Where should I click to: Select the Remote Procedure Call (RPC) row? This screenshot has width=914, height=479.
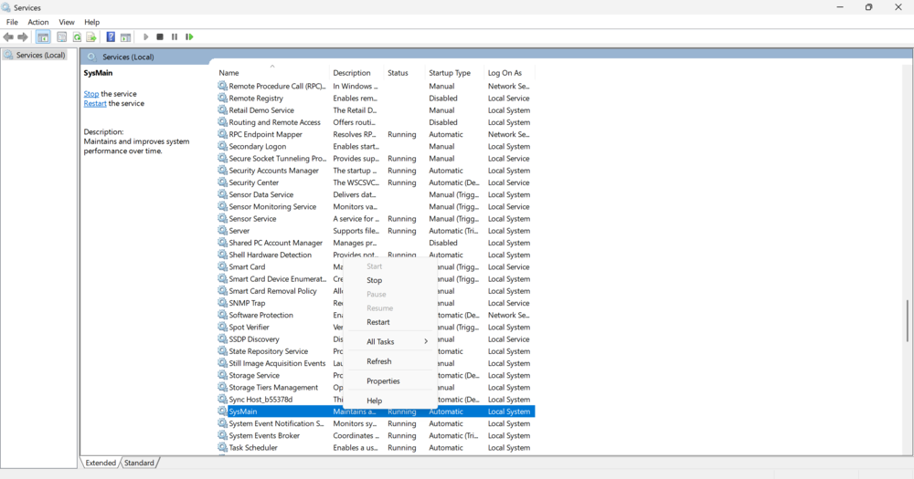(x=375, y=86)
